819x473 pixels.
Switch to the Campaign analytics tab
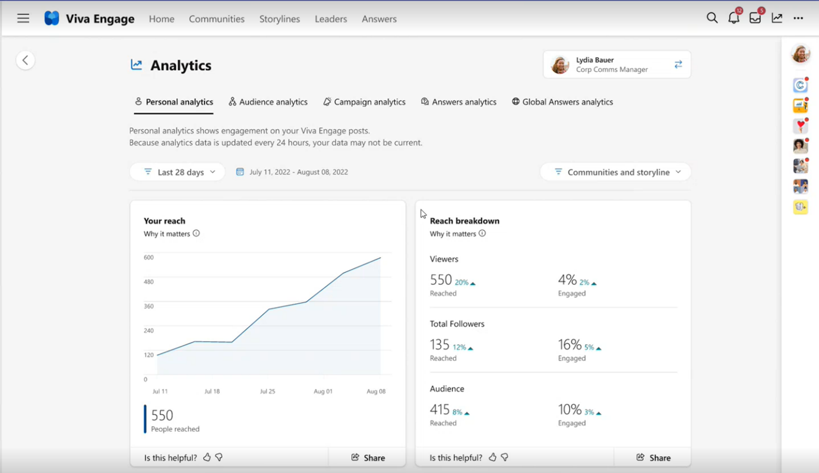click(364, 102)
